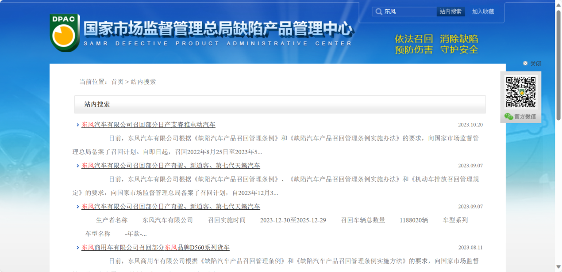562x272 pixels.
Task: Click the slogan 预防伤害 守护安全
Action: [436, 50]
